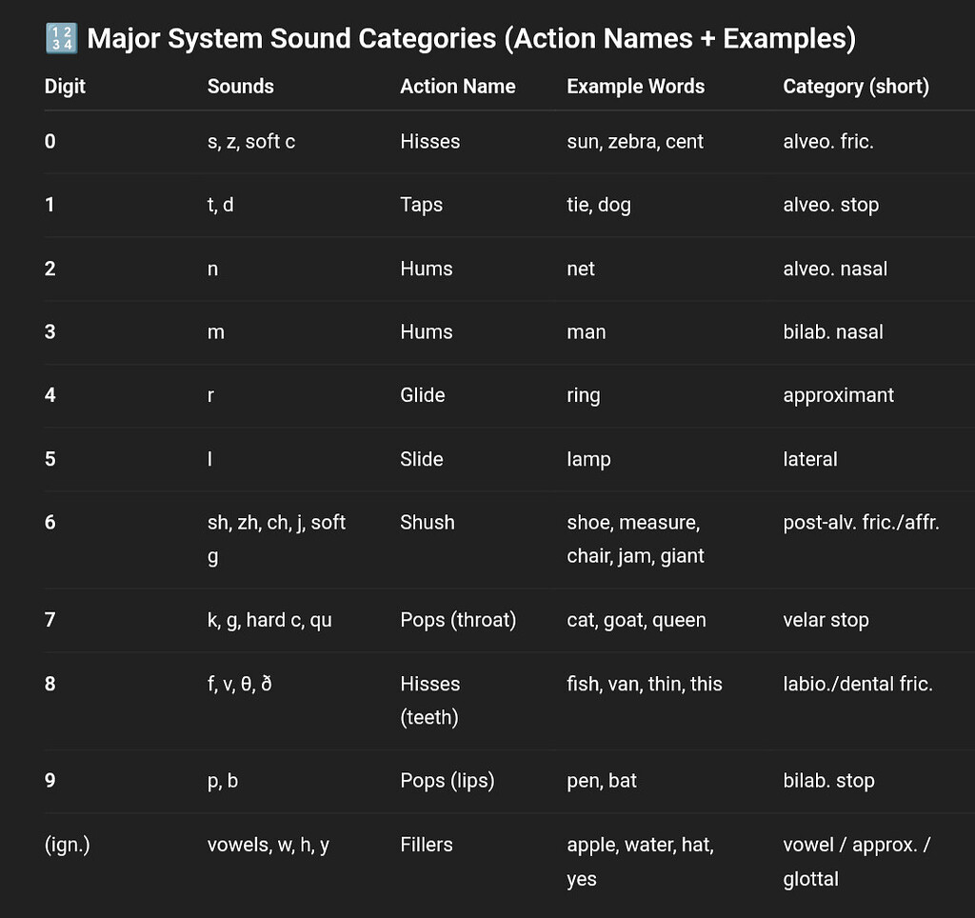Image resolution: width=975 pixels, height=918 pixels.
Task: Click the "bilab. stop" category cell
Action: pyautogui.click(x=829, y=781)
